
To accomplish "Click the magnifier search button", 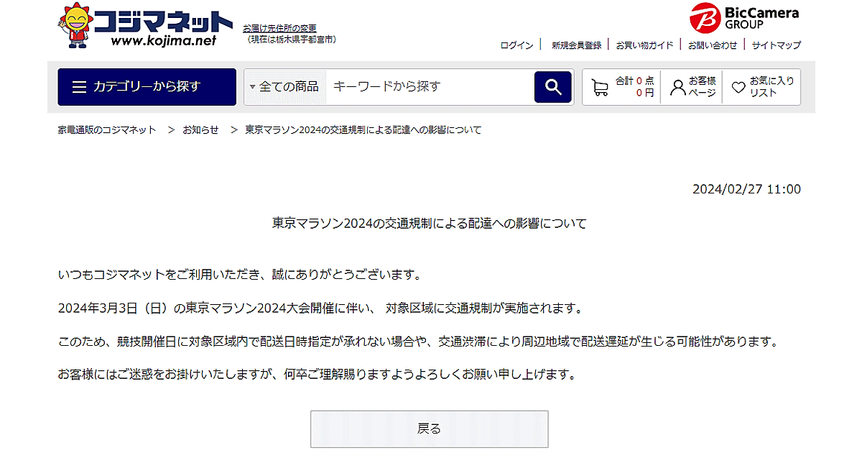I will (553, 87).
